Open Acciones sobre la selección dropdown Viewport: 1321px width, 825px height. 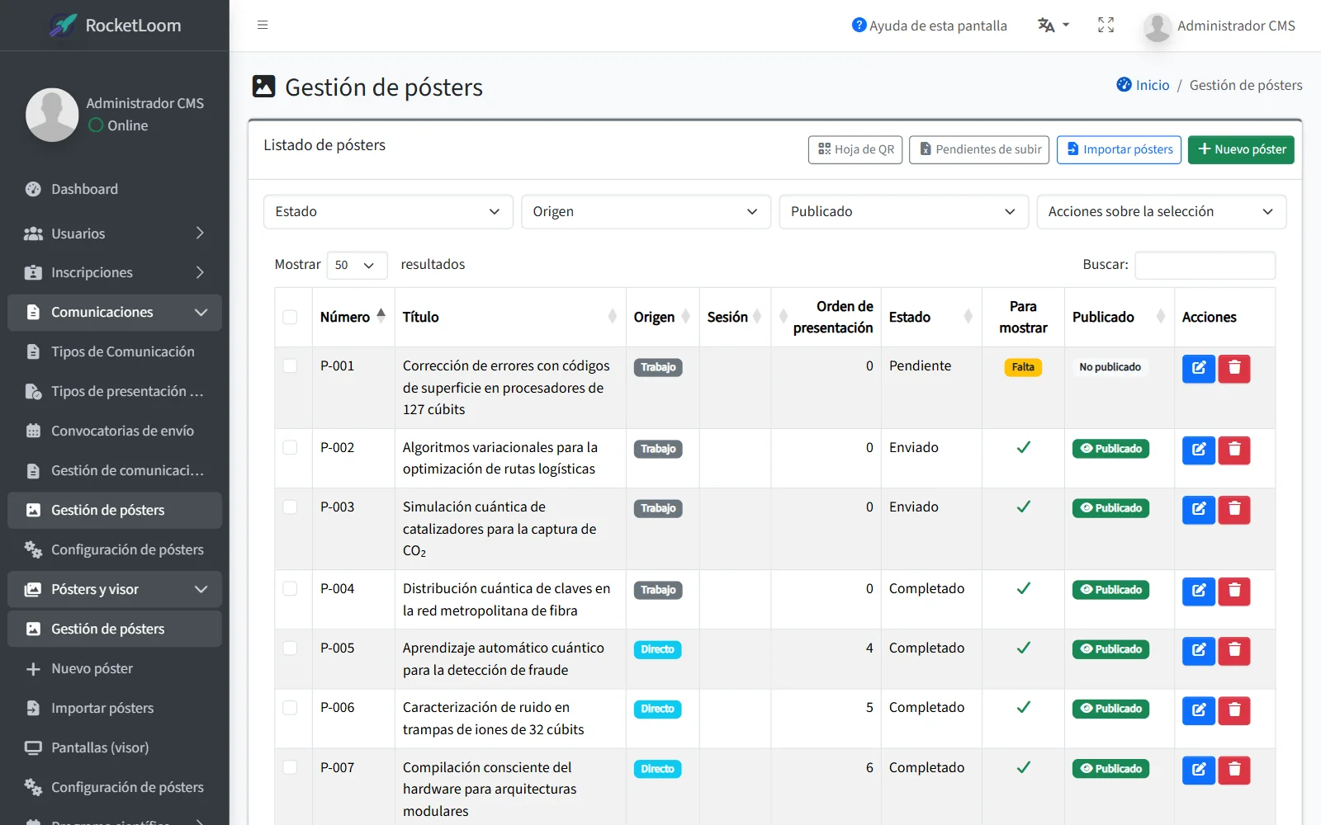pos(1161,211)
